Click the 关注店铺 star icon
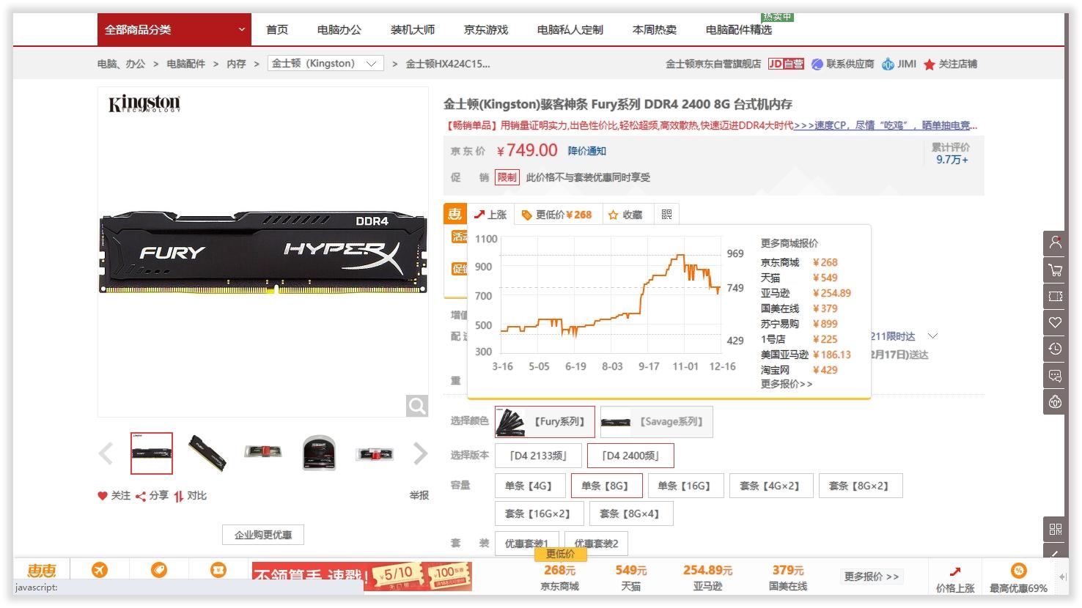The width and height of the screenshot is (1082, 608). [930, 64]
